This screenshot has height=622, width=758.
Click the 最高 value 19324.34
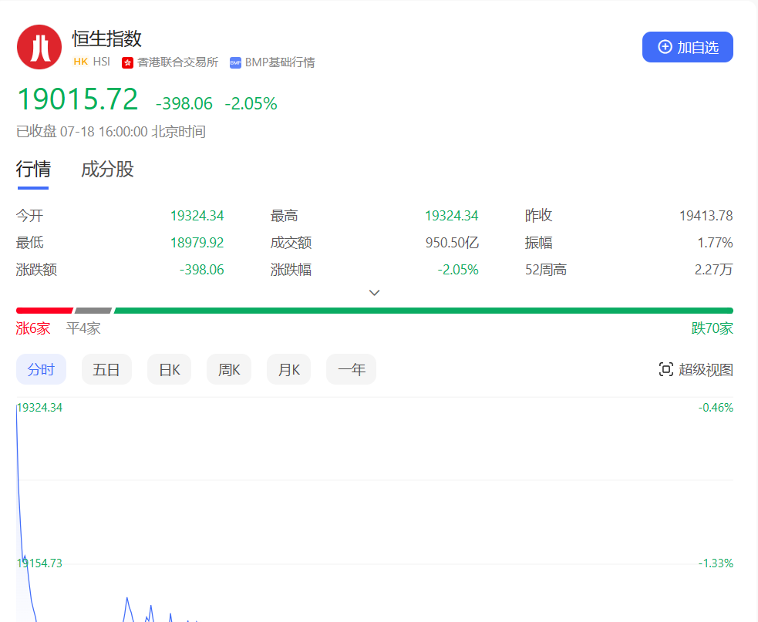452,216
